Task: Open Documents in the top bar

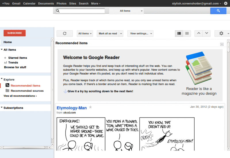Action: (46, 3)
